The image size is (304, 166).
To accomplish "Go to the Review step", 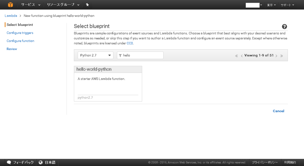I will tap(12, 49).
